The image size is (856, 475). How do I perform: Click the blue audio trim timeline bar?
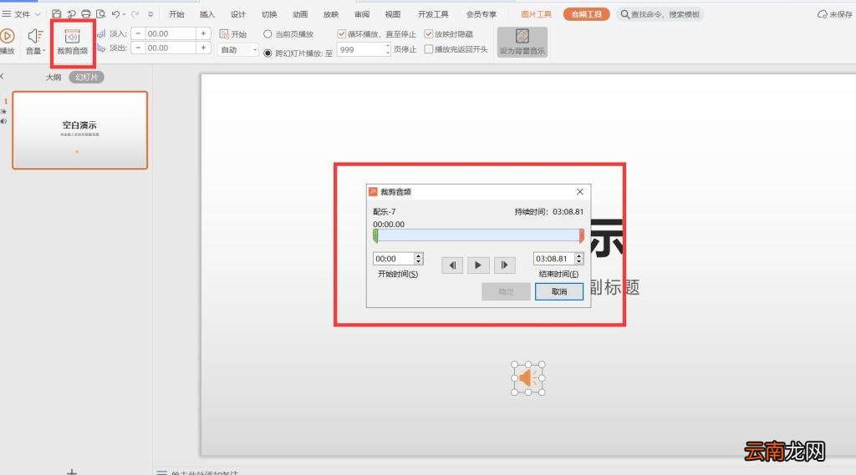pos(478,235)
